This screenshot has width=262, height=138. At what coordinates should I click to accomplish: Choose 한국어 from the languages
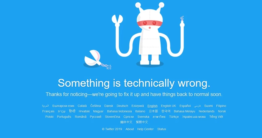(166, 111)
